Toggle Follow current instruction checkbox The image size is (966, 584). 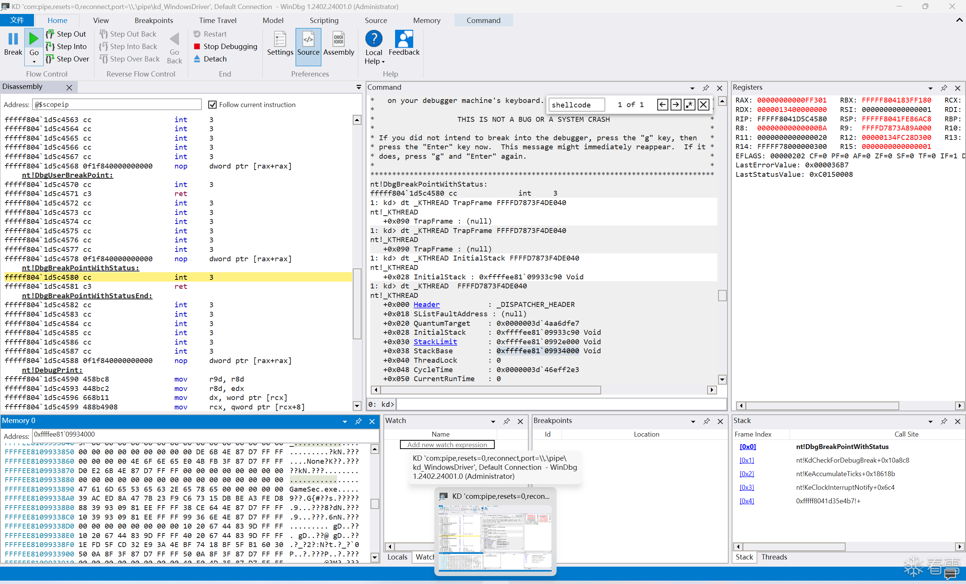pyautogui.click(x=212, y=104)
